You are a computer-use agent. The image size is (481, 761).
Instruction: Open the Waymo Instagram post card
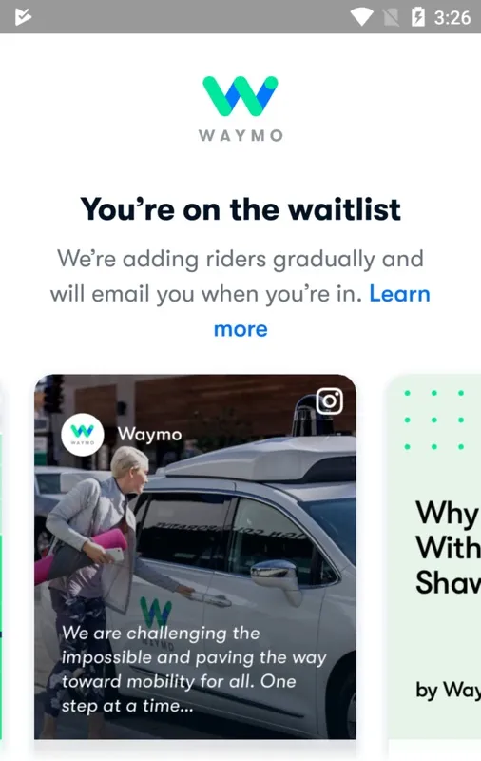(195, 556)
